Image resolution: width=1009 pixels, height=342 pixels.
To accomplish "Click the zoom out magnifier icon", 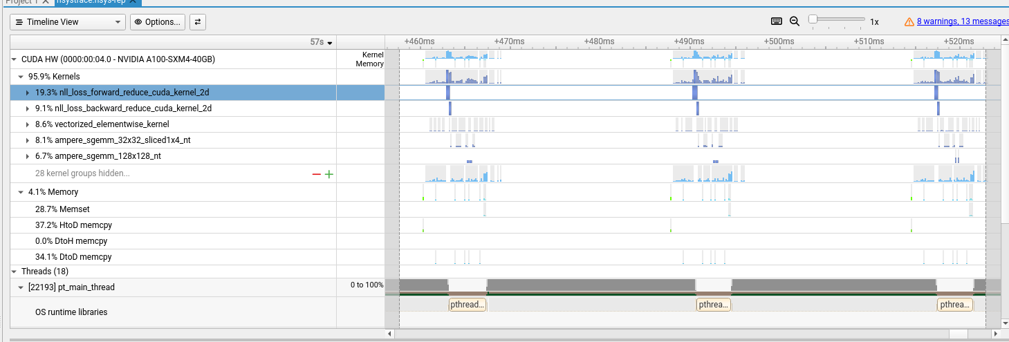I will (795, 21).
